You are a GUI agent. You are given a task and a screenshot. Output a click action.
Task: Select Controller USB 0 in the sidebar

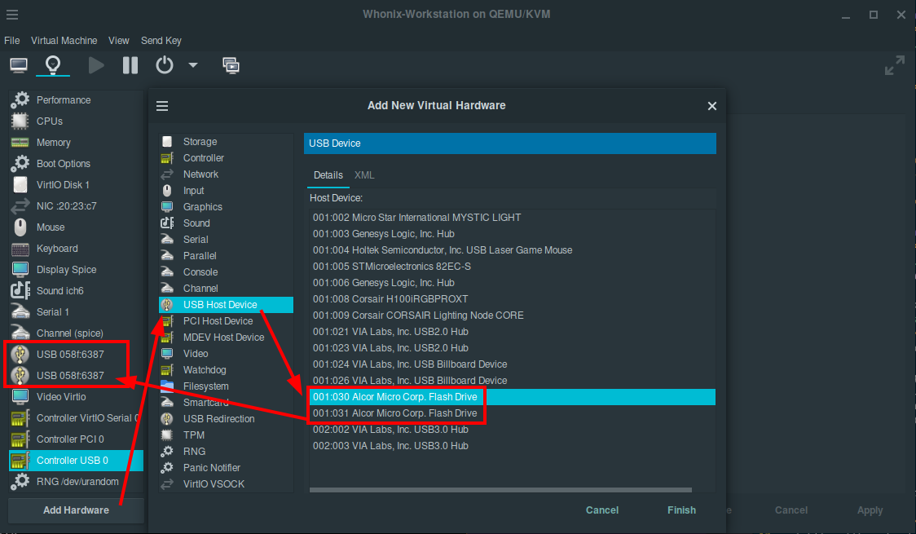pyautogui.click(x=76, y=461)
